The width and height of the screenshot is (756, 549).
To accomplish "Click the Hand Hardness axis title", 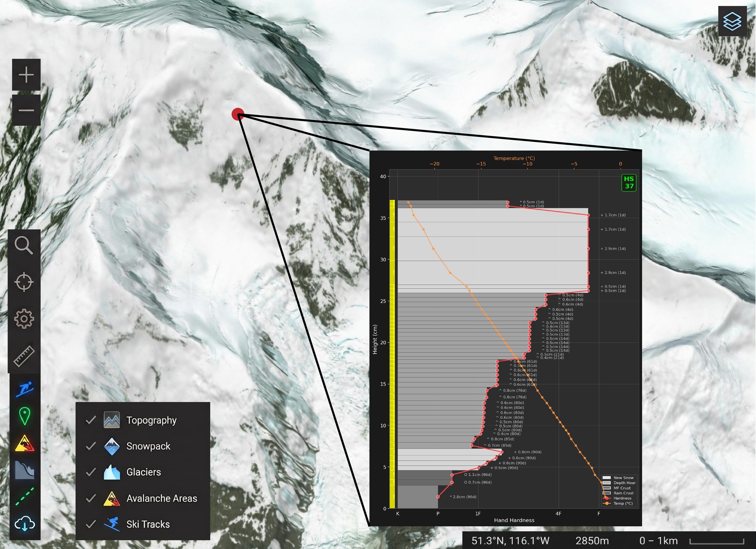I will (514, 520).
